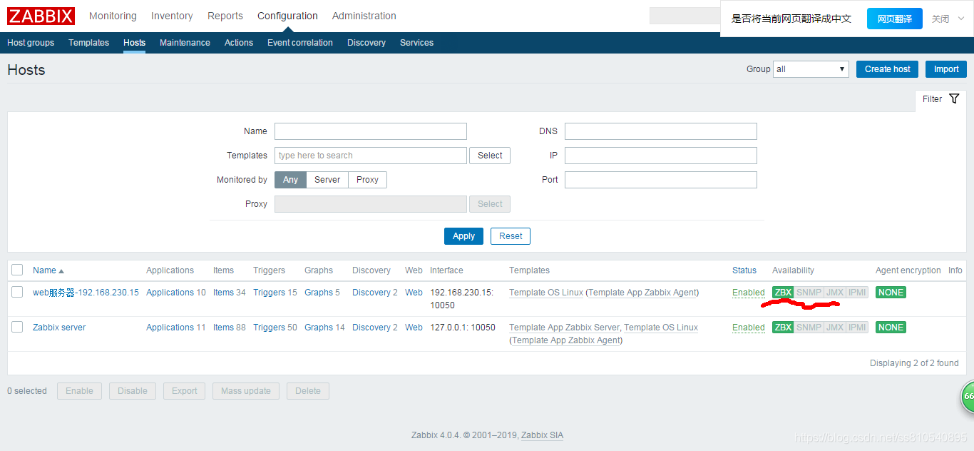Go to Discovery submenu
Viewport: 974px width, 451px height.
click(366, 43)
